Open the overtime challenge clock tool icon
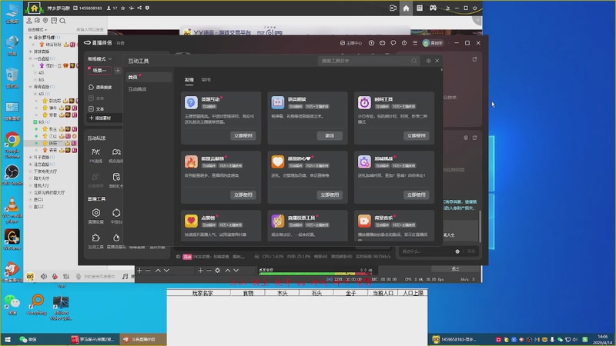The image size is (616, 346). point(364,161)
